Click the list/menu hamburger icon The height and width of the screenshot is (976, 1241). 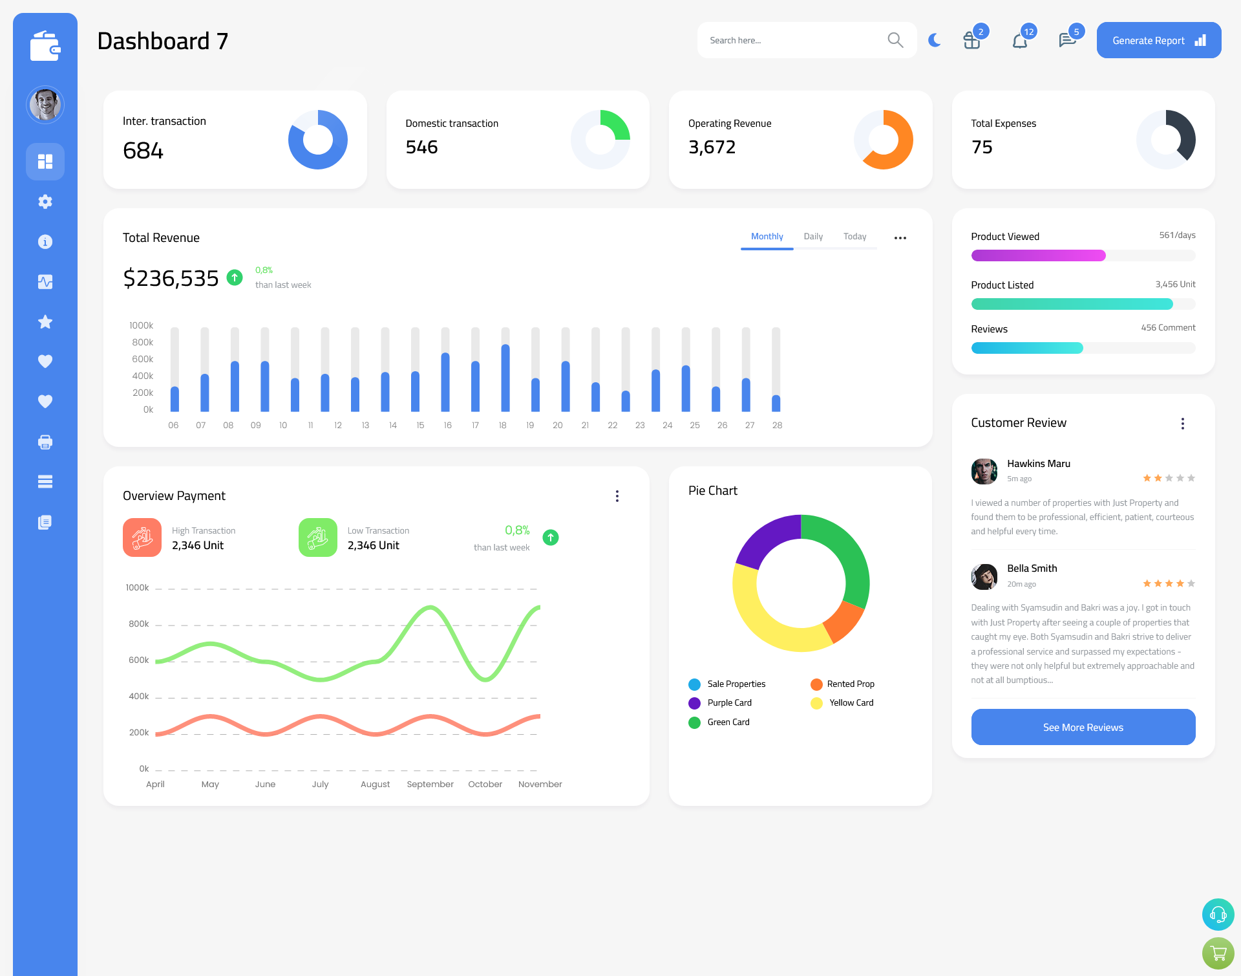[x=45, y=482]
